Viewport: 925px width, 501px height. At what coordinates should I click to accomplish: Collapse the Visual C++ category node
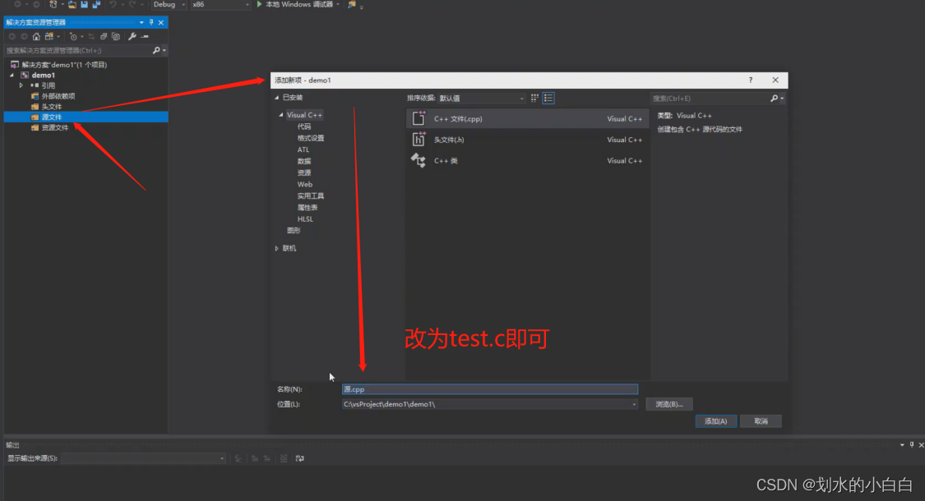pyautogui.click(x=281, y=116)
